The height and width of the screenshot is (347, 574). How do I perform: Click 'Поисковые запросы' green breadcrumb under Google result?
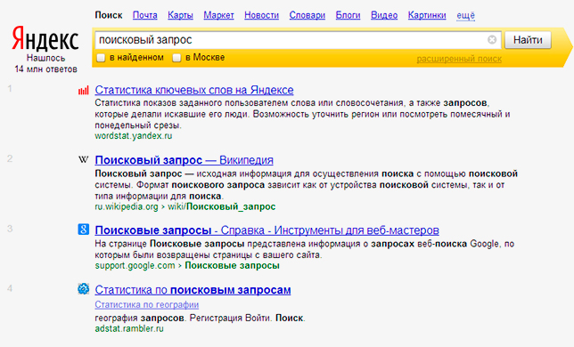coord(232,265)
